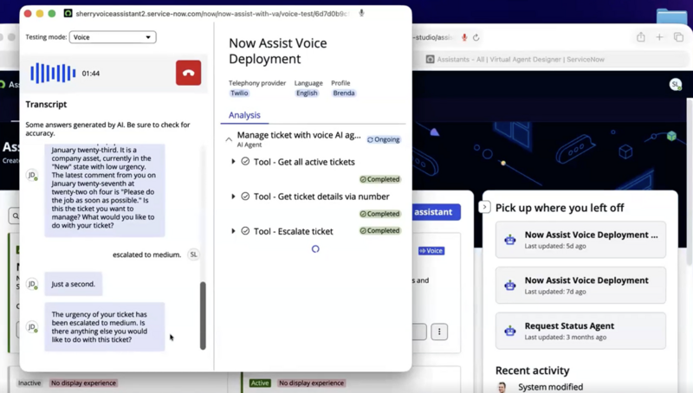Open the three-dot menu in background window
This screenshot has width=693, height=393.
439,332
